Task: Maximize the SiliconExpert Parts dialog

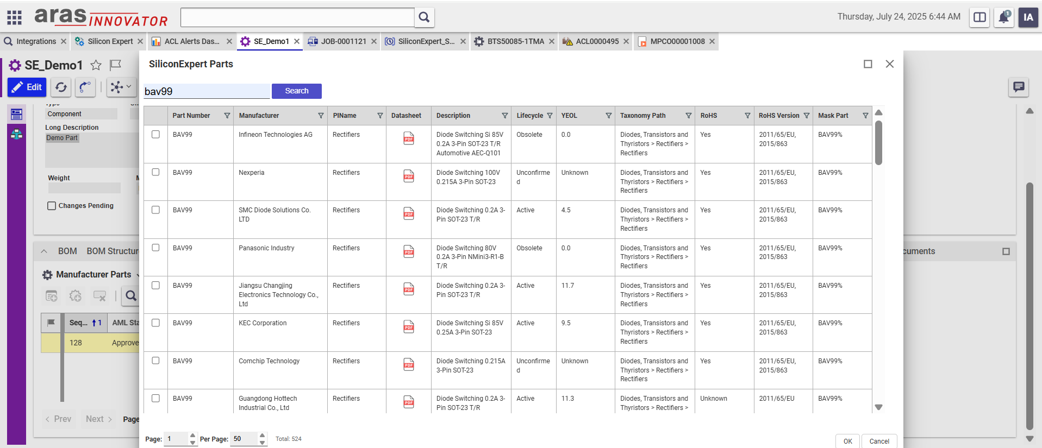Action: (868, 64)
